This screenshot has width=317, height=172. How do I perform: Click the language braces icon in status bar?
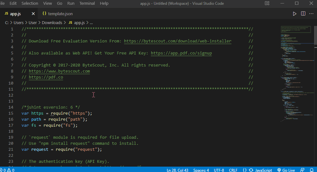[x=245, y=170]
